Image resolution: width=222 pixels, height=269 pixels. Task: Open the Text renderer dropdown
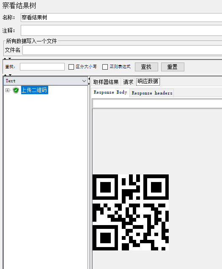(x=46, y=81)
